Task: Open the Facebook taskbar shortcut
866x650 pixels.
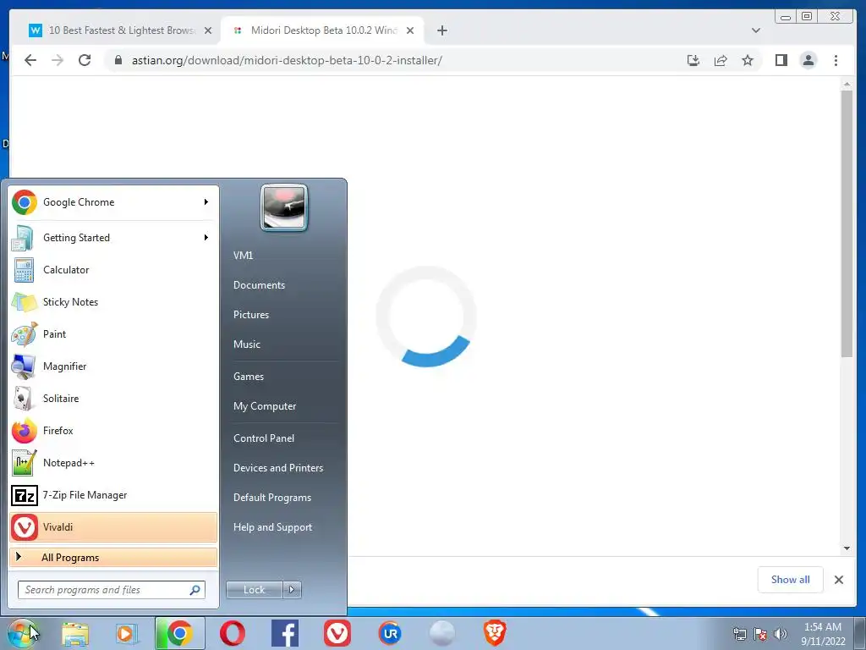Action: [x=285, y=633]
